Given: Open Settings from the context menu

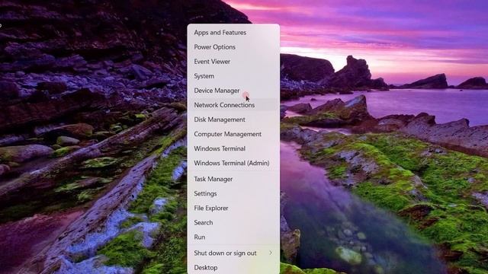Looking at the screenshot, I should coord(233,193).
